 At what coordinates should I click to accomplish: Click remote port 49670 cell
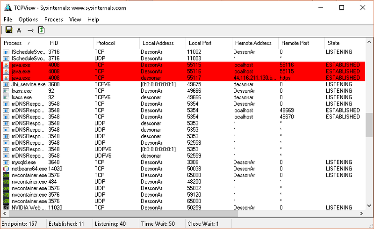coord(287,117)
